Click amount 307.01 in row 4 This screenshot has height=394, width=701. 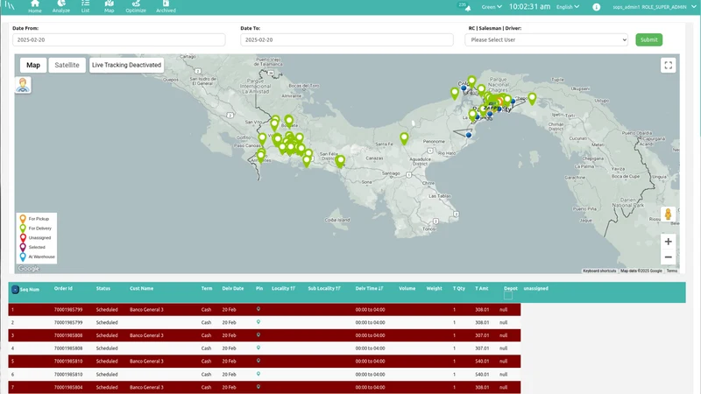pos(482,348)
